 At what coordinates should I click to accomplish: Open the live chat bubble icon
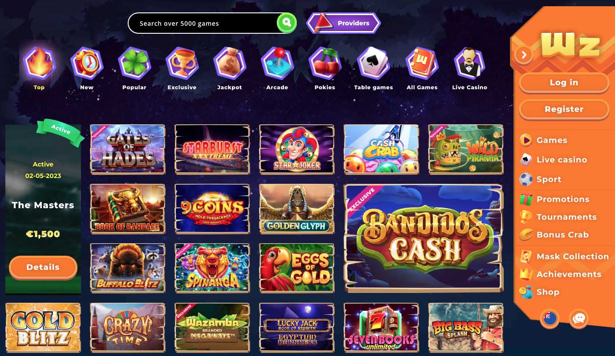(x=579, y=318)
